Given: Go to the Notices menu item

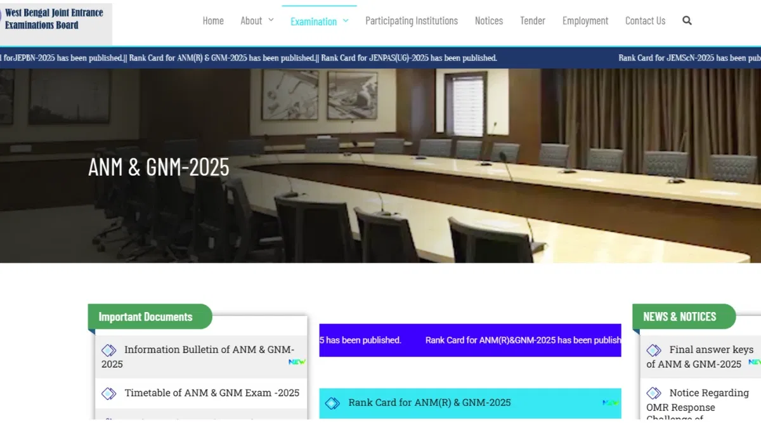Looking at the screenshot, I should click(x=489, y=21).
